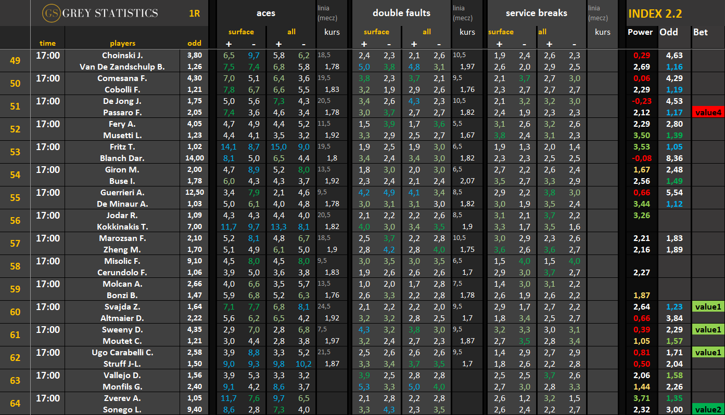Select row number 49

[15, 61]
